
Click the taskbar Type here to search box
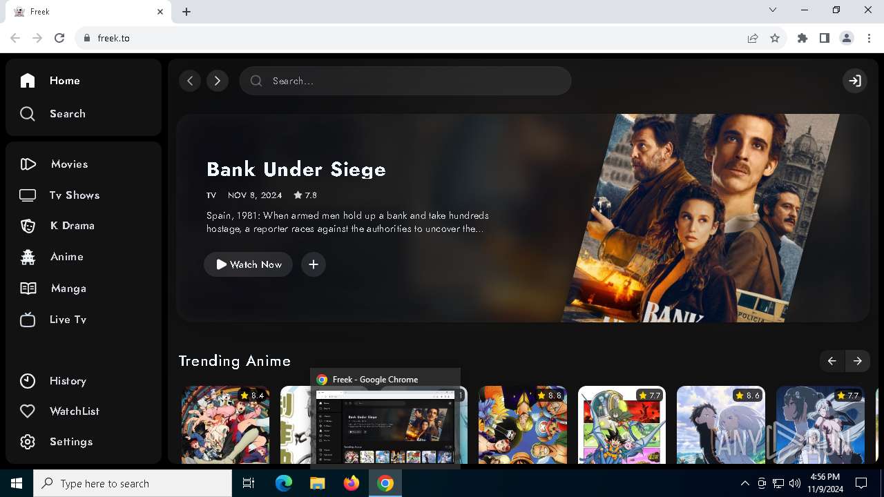(x=133, y=483)
